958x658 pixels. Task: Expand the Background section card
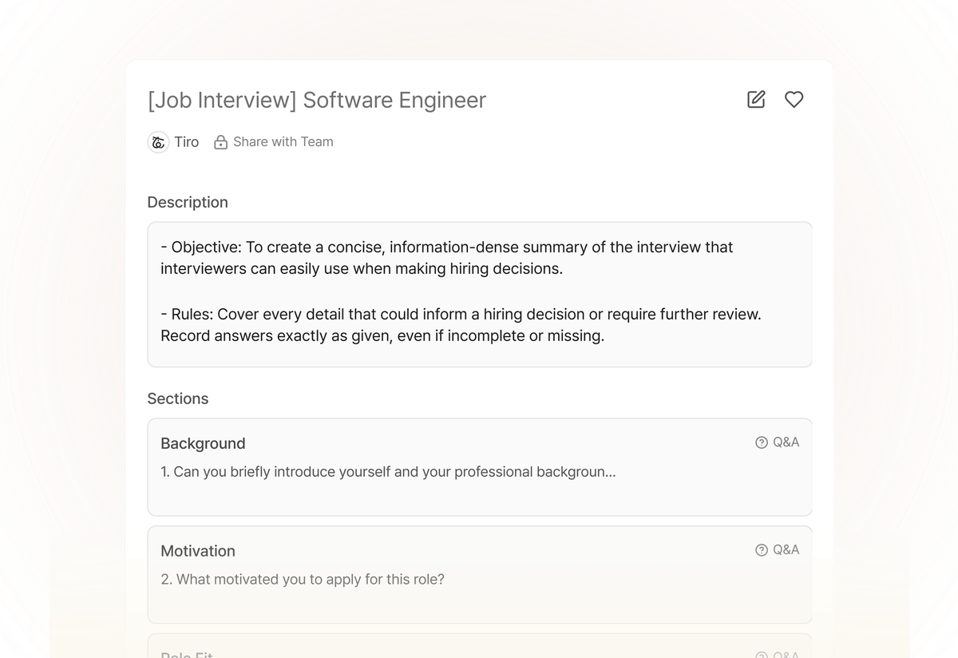tap(479, 467)
